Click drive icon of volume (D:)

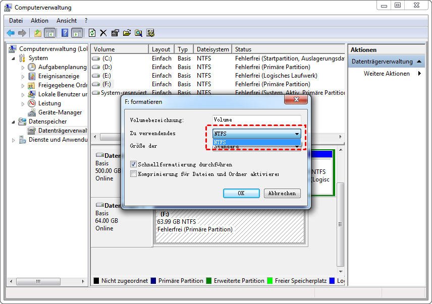tap(96, 67)
